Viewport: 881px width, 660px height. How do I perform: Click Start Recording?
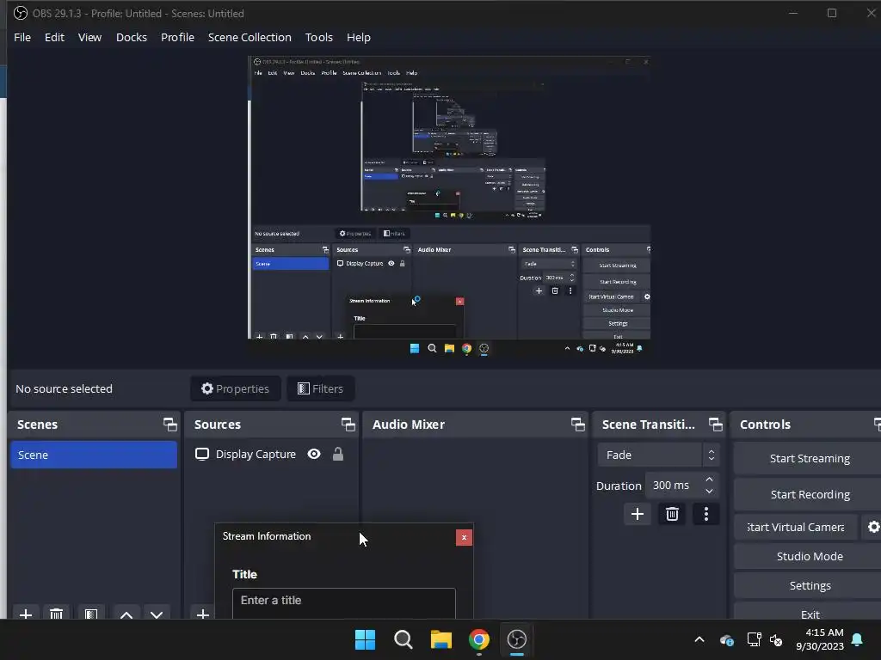pyautogui.click(x=809, y=494)
